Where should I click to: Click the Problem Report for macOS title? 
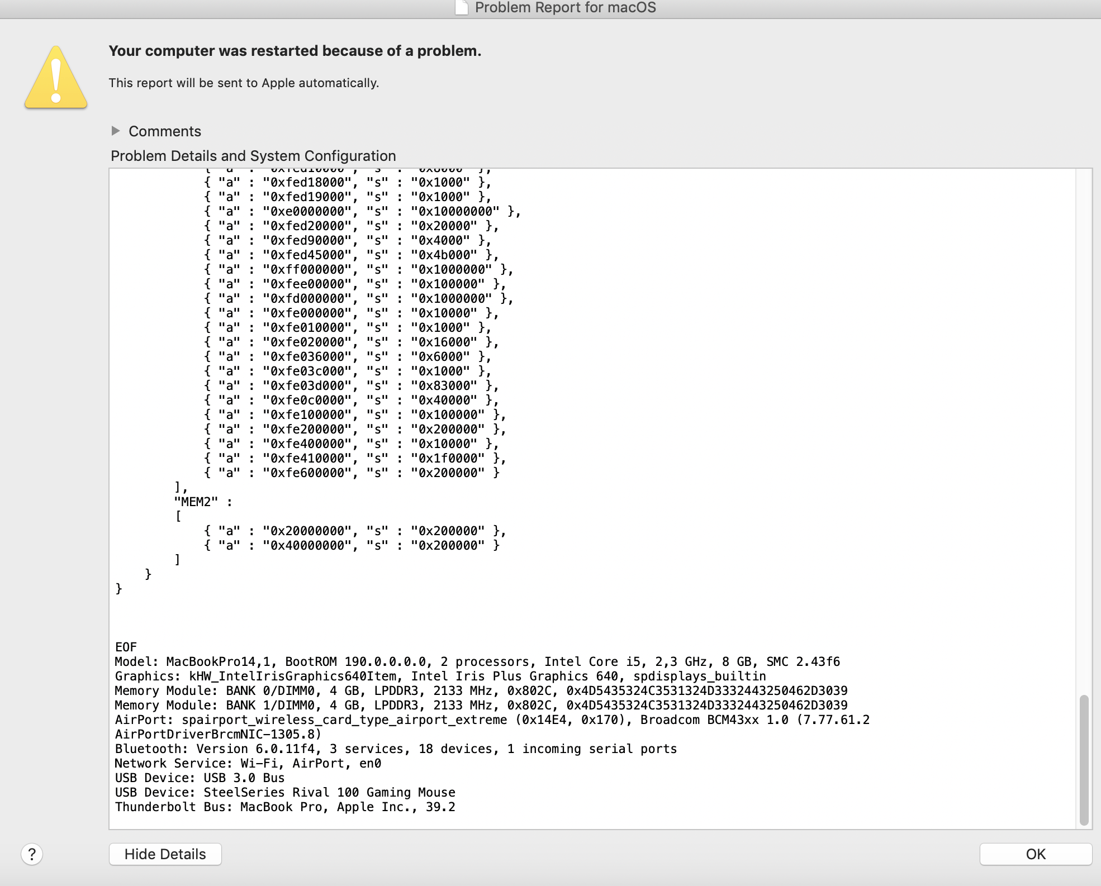tap(565, 8)
